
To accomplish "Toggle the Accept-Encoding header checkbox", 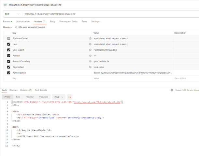I will click(x=9, y=61).
